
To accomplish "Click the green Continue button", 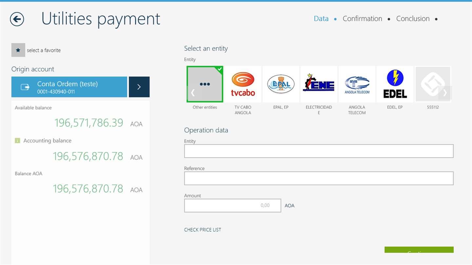I will point(419,250).
